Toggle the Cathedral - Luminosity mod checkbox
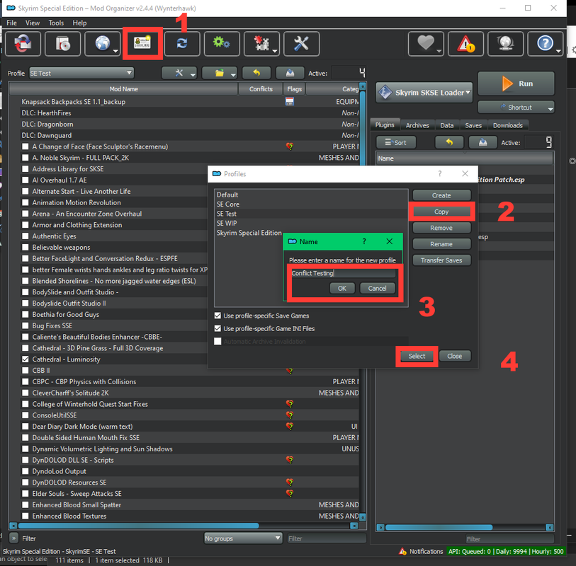576x566 pixels. point(26,359)
